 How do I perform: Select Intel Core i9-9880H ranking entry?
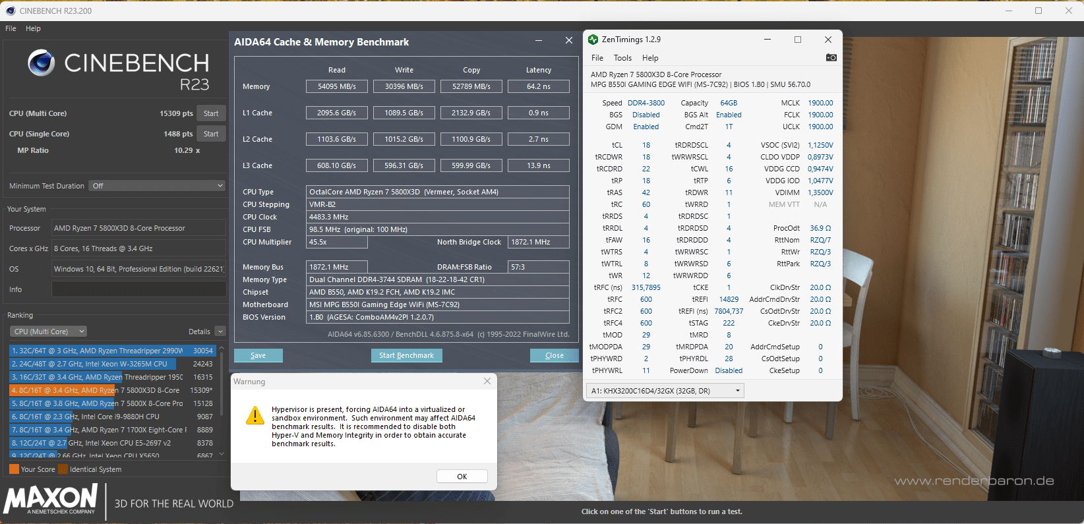pos(112,417)
